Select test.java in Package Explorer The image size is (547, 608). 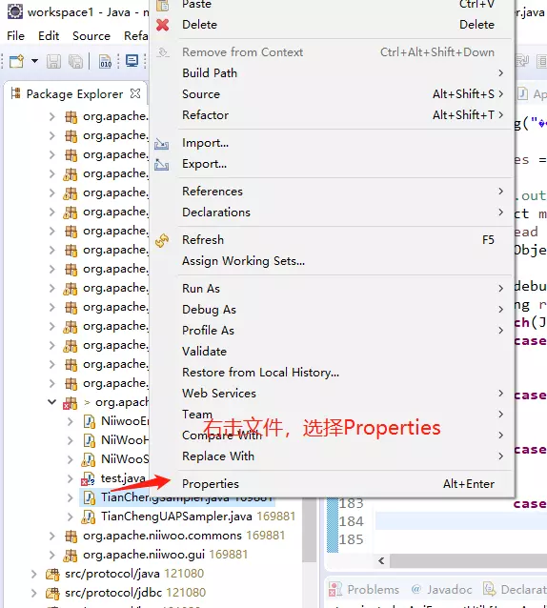pyautogui.click(x=123, y=478)
